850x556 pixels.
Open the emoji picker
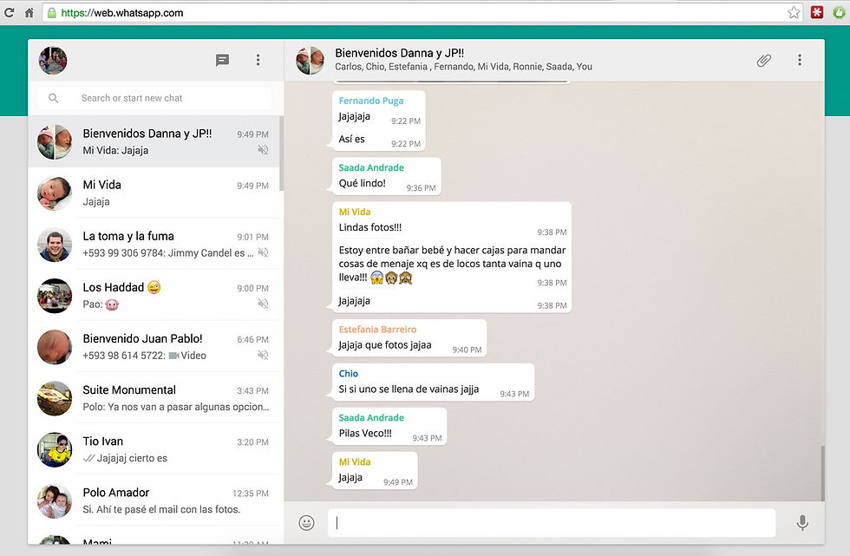click(305, 522)
